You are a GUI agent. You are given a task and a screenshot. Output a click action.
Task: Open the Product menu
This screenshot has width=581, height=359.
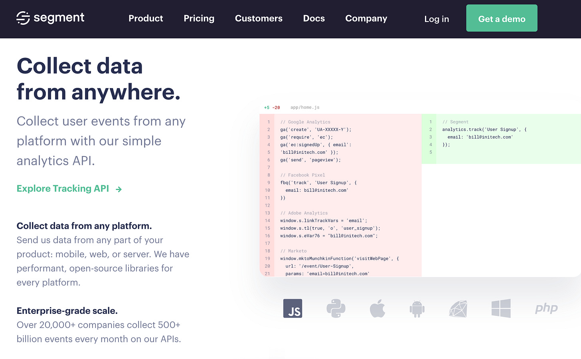click(146, 18)
